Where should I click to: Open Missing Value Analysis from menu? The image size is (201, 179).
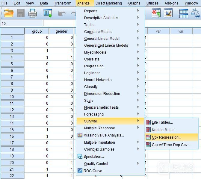[x=104, y=135]
